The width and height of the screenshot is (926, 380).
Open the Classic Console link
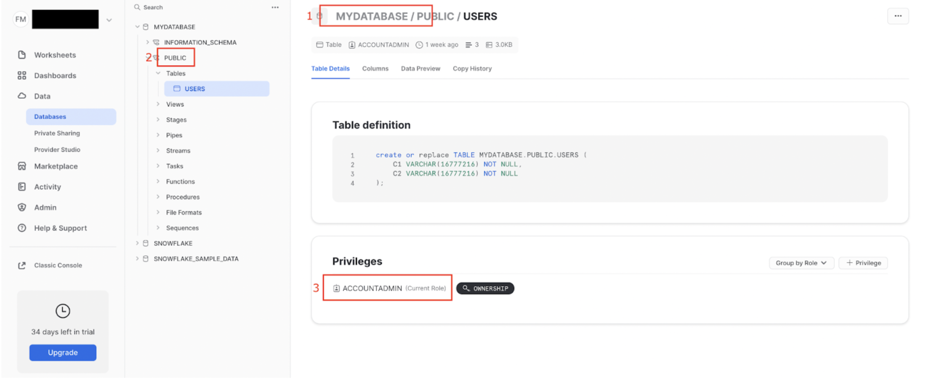click(x=58, y=265)
